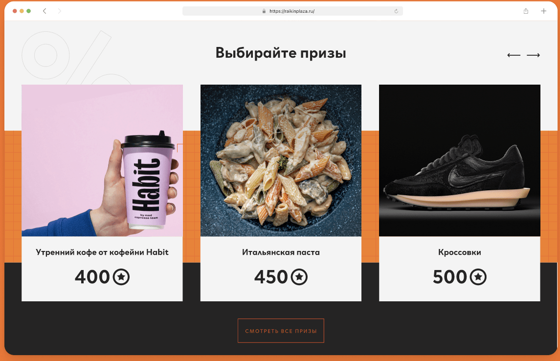
Task: Click the Выбирайте призы heading
Action: tap(281, 53)
